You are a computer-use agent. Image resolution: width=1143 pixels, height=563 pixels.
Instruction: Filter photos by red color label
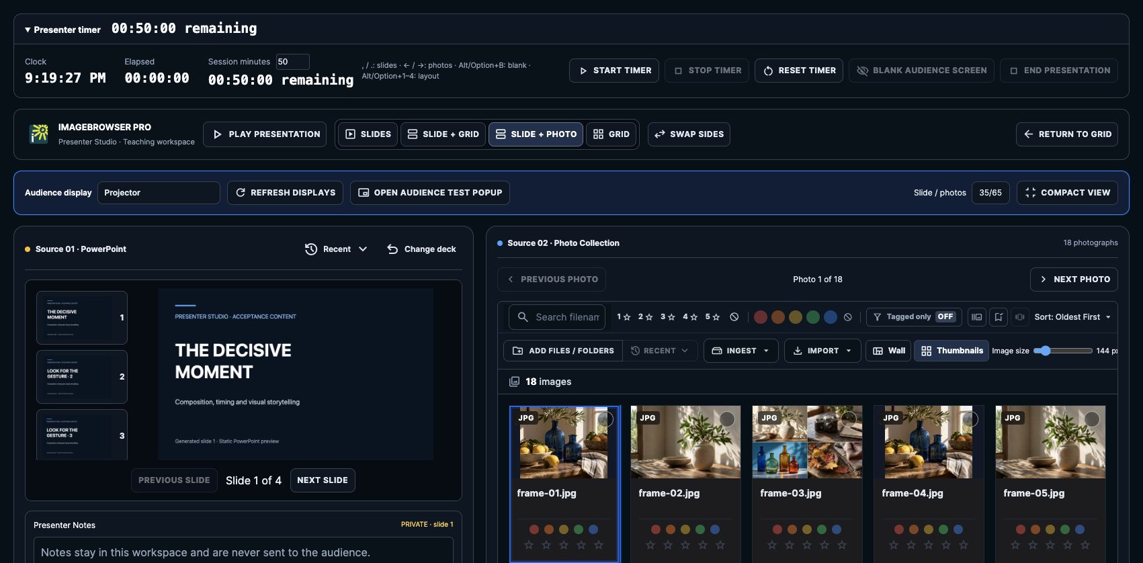point(761,317)
